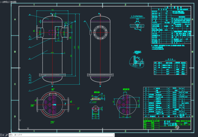198x137 pixels.
Task: Grab the command line drag handle
Action: tap(1, 135)
